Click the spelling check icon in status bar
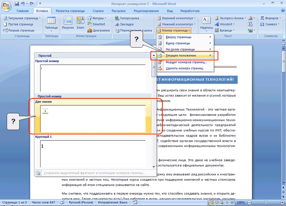The width and height of the screenshot is (286, 206). coord(62,202)
